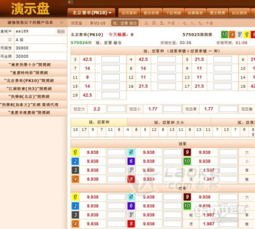The width and height of the screenshot is (255, 229).
Task: Collapse the account info panel chevron
Action: click(62, 22)
